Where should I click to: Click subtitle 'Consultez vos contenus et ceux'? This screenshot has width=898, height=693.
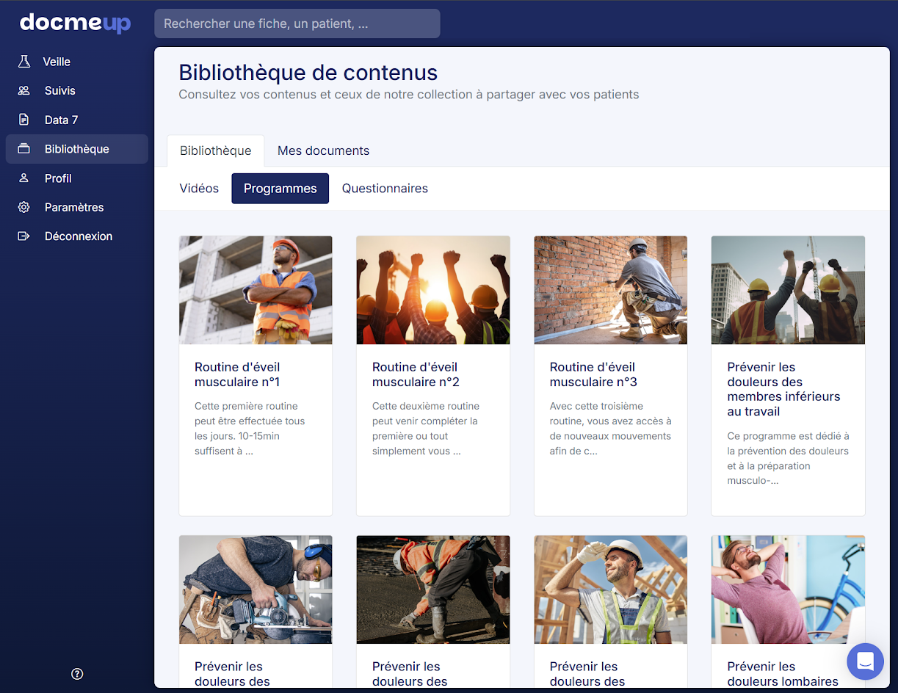click(x=409, y=95)
